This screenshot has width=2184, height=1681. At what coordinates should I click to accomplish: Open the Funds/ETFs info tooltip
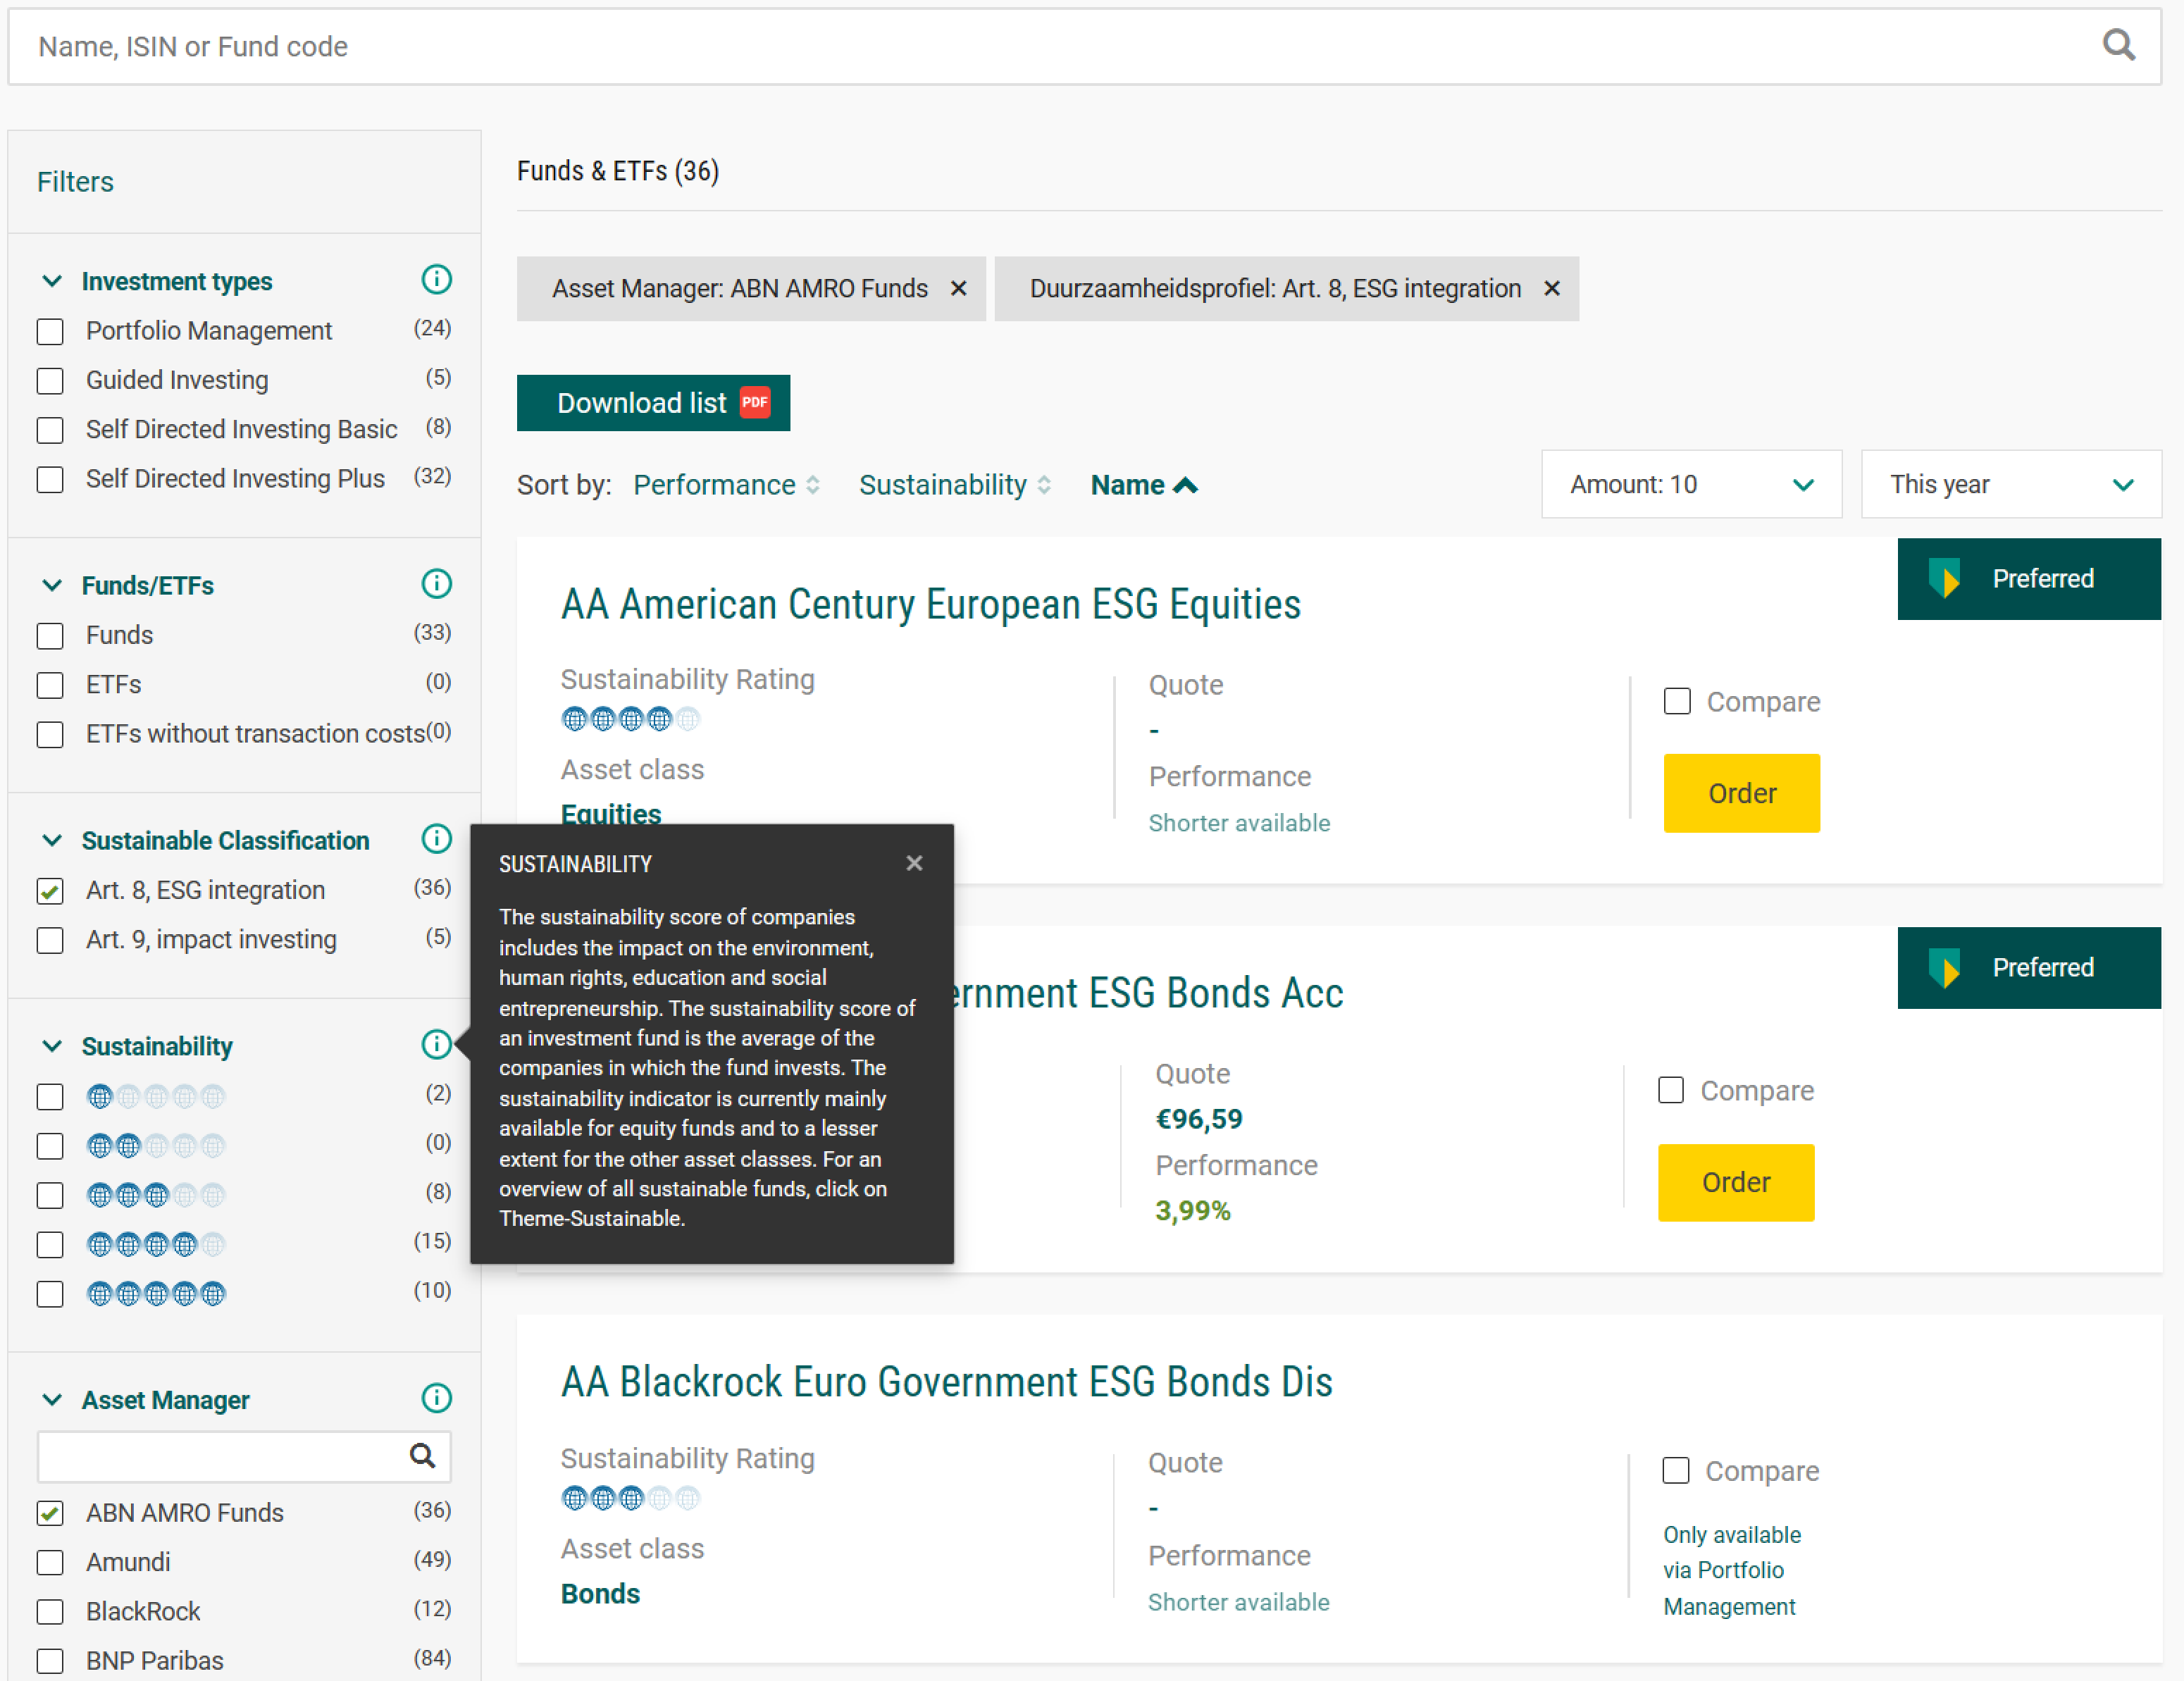click(x=436, y=583)
